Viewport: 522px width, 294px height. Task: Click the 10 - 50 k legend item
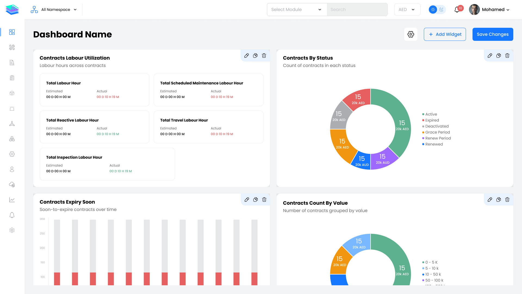(431, 274)
